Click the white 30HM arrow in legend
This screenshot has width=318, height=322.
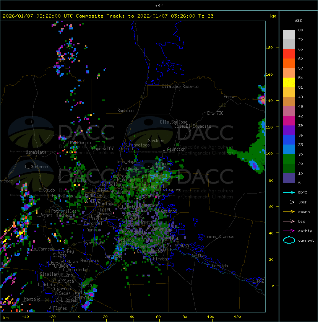289,202
